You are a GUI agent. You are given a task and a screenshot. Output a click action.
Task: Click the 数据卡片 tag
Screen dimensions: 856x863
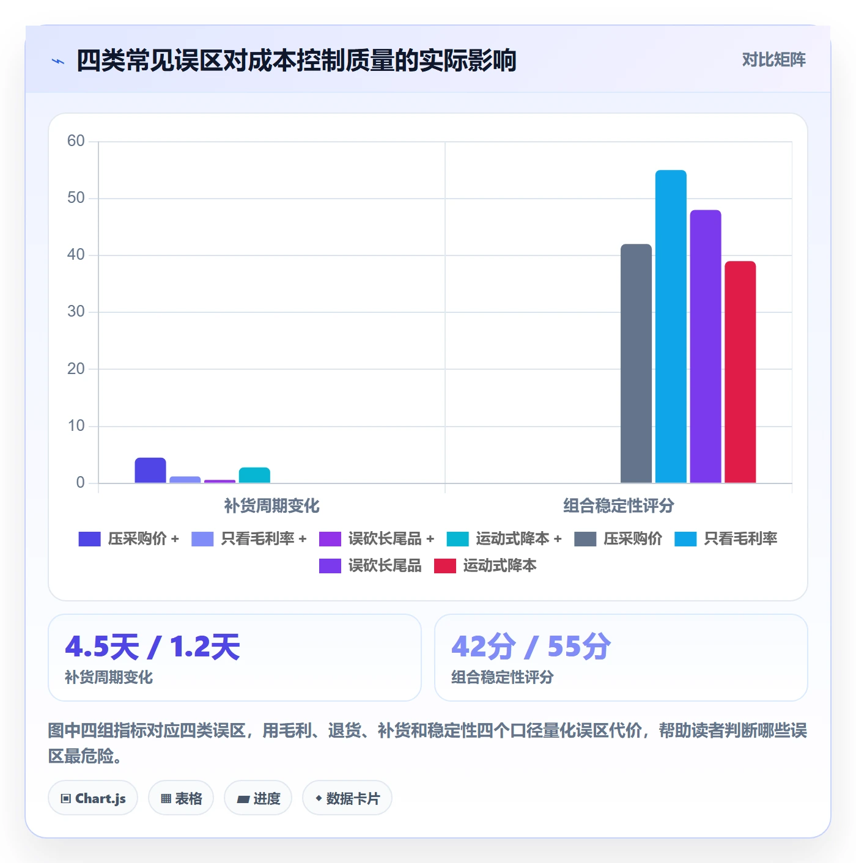click(347, 798)
